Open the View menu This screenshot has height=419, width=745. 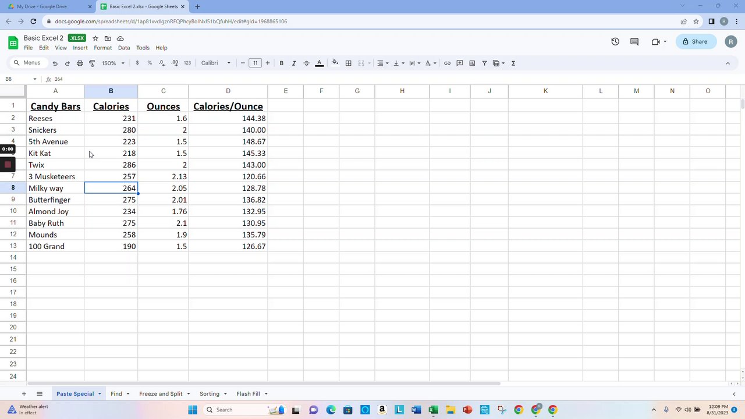pos(61,48)
